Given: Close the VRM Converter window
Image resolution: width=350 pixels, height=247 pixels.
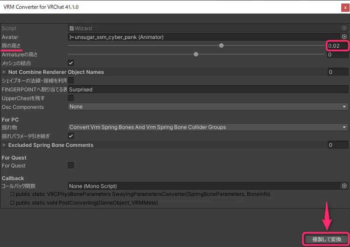Looking at the screenshot, I should click(x=345, y=7).
